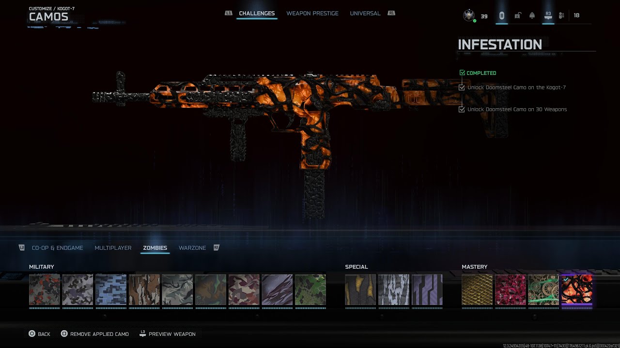Open the social party members icon
The height and width of the screenshot is (348, 620).
tap(561, 15)
